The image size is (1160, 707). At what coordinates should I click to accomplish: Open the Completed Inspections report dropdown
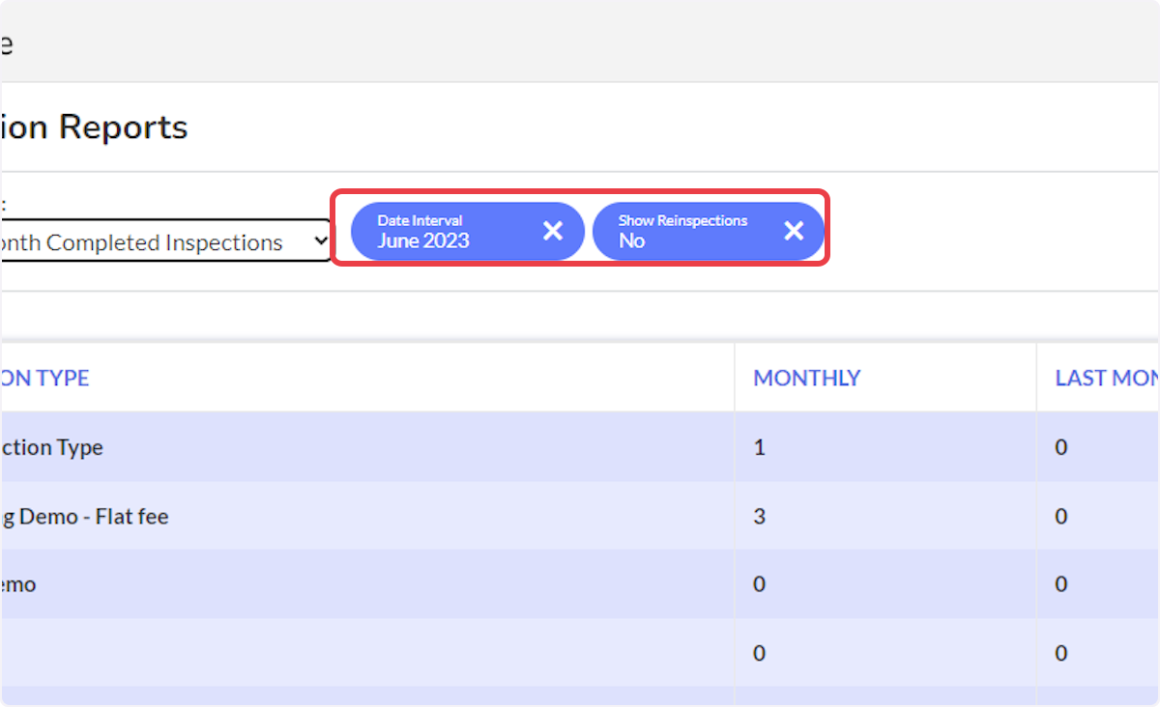[164, 241]
